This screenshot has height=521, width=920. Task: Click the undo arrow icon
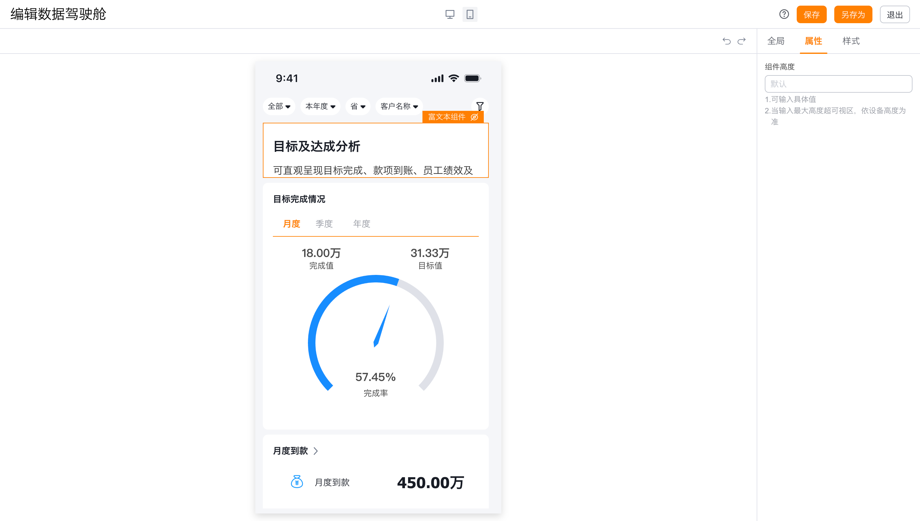point(726,41)
